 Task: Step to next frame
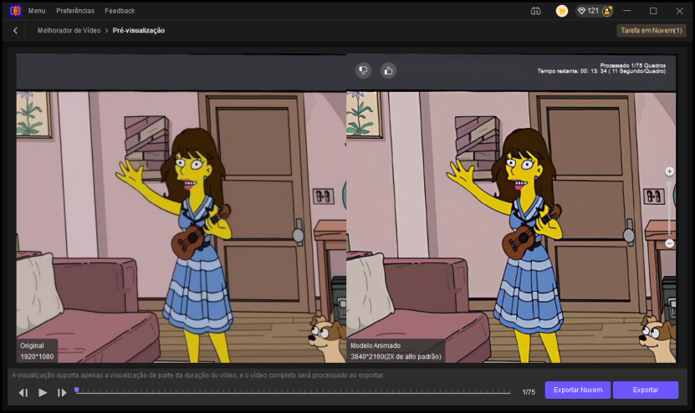[62, 393]
